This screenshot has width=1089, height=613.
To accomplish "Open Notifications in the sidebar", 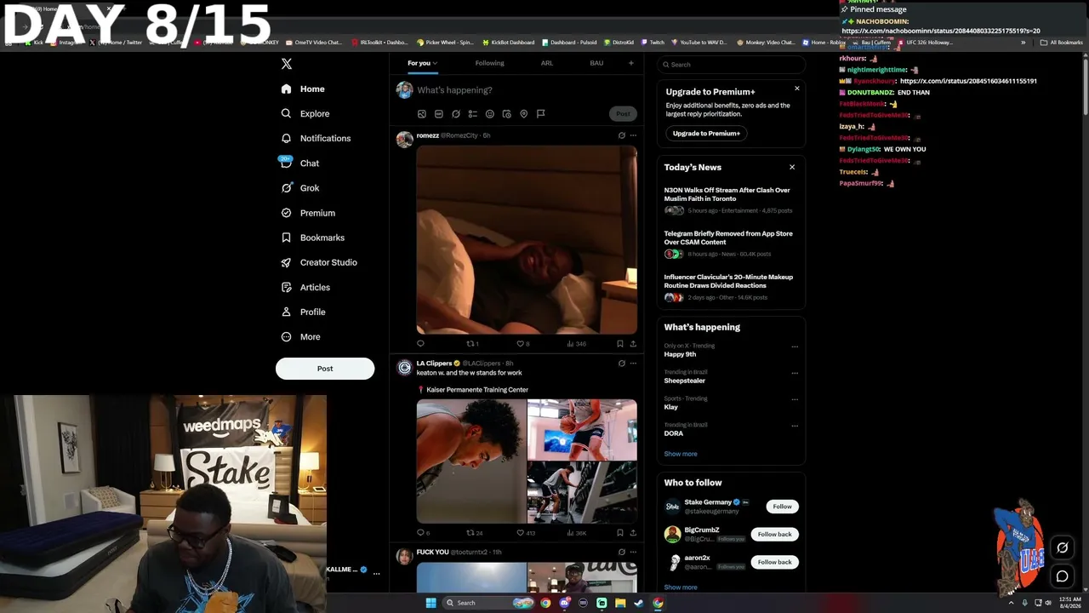I will pyautogui.click(x=316, y=138).
